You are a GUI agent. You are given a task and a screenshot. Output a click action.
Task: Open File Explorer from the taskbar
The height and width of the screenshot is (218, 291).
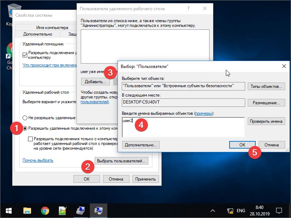27,211
